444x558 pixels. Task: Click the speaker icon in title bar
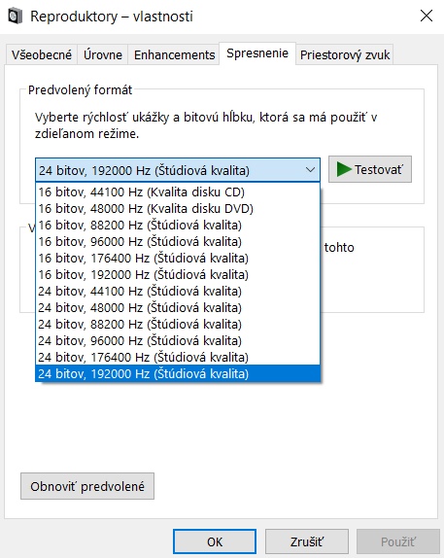[16, 17]
